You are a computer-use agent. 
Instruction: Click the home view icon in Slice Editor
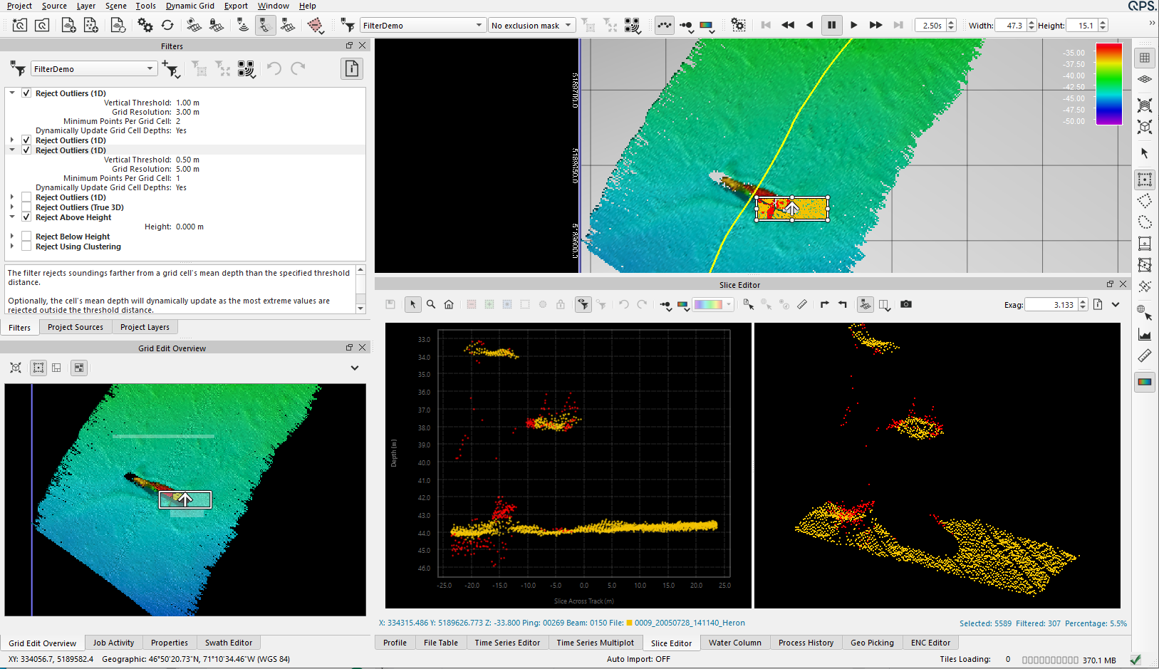point(449,305)
